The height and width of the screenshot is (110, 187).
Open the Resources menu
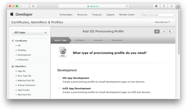point(82,15)
